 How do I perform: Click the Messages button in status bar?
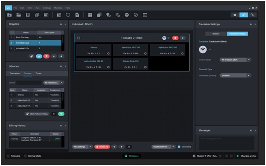[132, 156]
